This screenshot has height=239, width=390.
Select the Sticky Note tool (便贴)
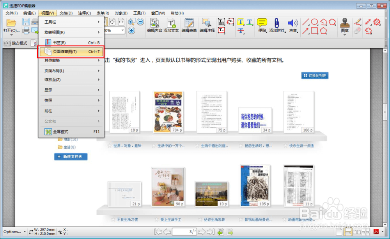(x=262, y=26)
